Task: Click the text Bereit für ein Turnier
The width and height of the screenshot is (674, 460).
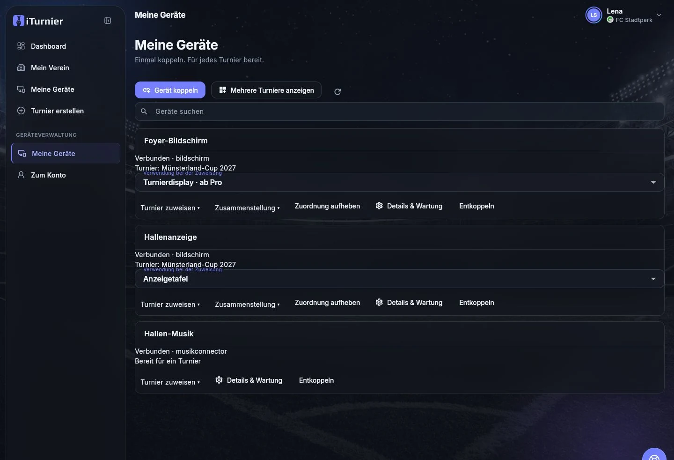Action: point(168,361)
